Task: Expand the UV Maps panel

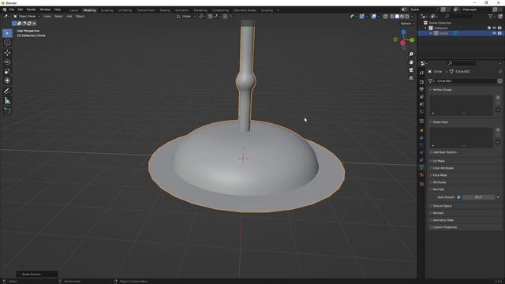Action: pos(439,161)
